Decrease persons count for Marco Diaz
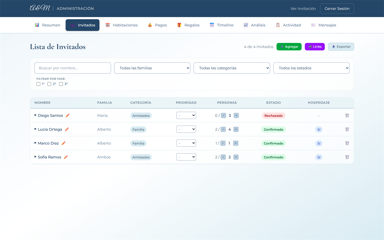Viewport: 384px width, 240px height. tap(223, 143)
